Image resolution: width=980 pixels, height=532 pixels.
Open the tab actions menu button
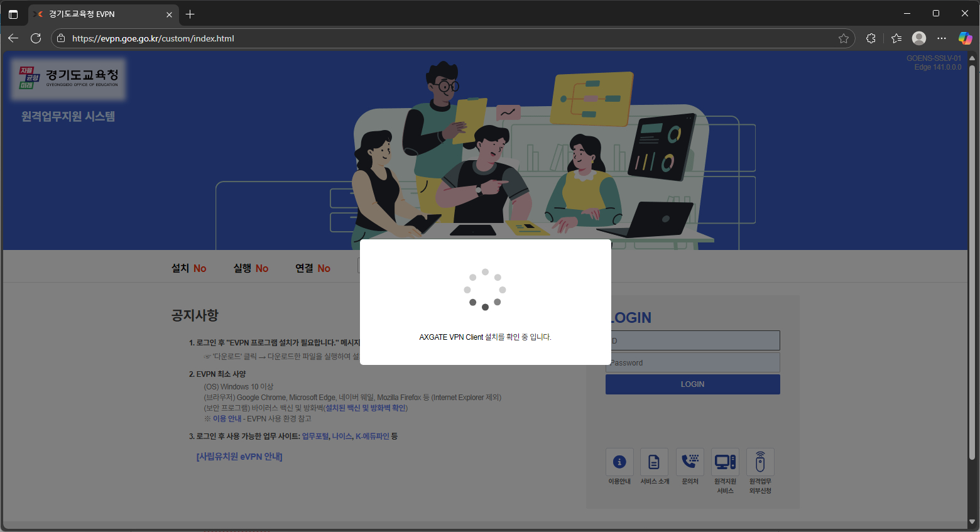pos(13,14)
